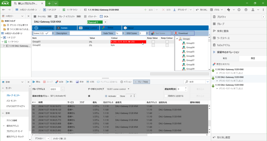Click the Description input field
The width and height of the screenshot is (267, 141).
[x=85, y=33]
